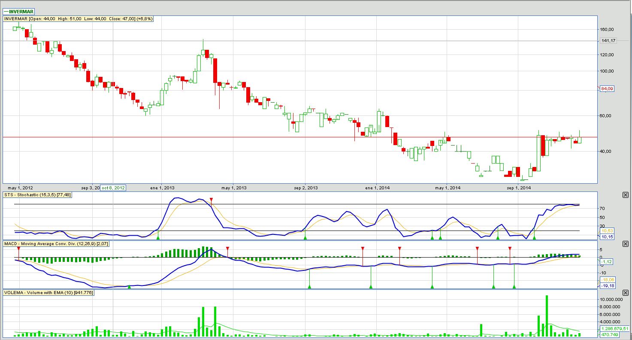Click the 141,17 price label on axis
This screenshot has width=632, height=340.
point(608,41)
